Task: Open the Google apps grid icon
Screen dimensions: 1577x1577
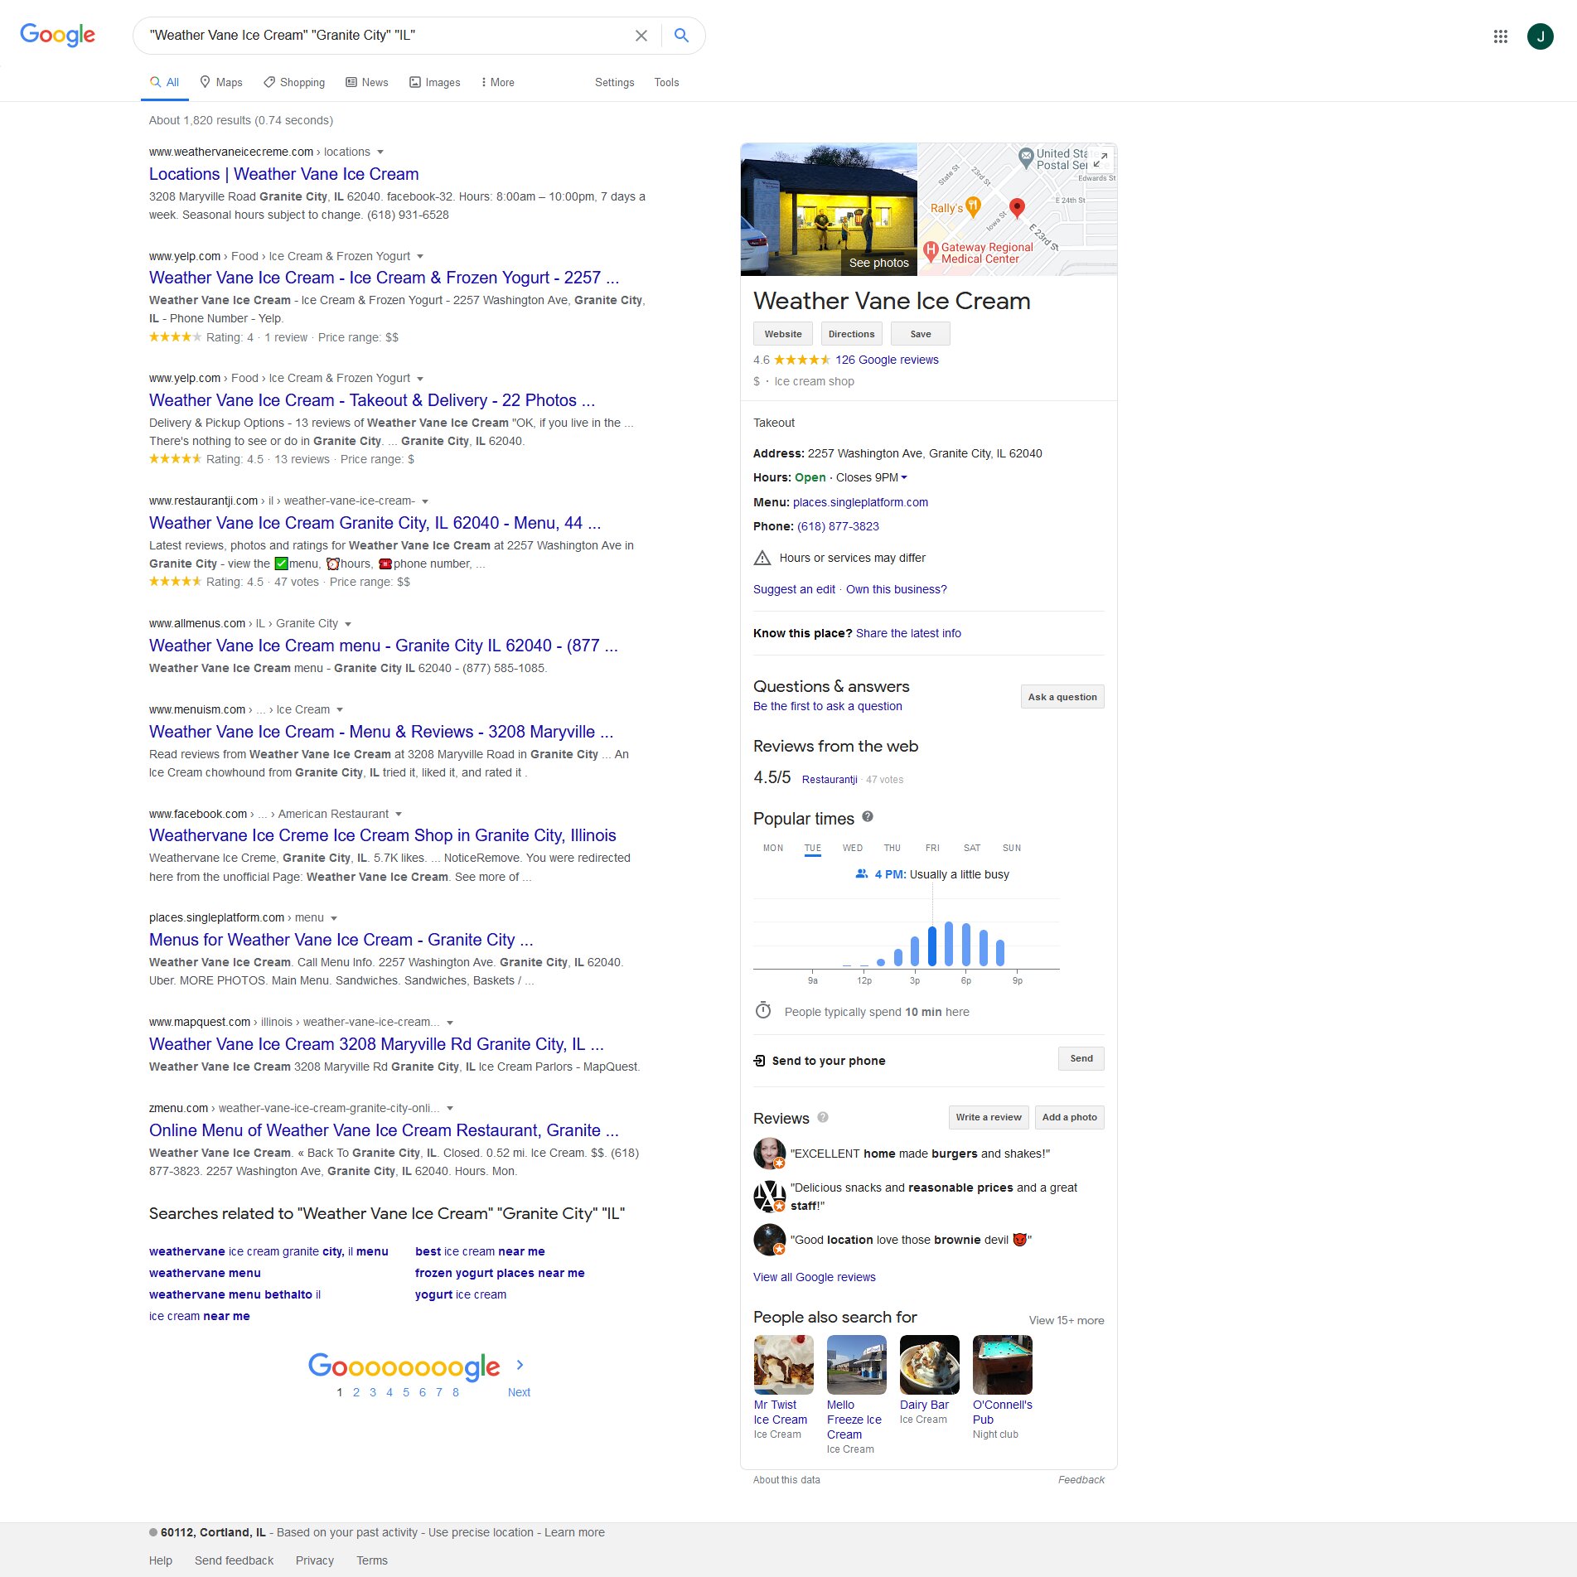Action: pos(1500,36)
